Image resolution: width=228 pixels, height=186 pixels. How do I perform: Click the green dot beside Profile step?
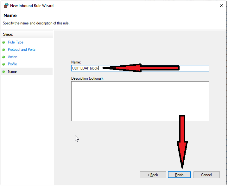coord(4,64)
